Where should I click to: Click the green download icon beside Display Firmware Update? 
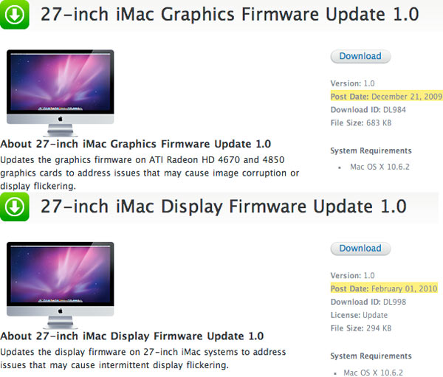click(15, 207)
